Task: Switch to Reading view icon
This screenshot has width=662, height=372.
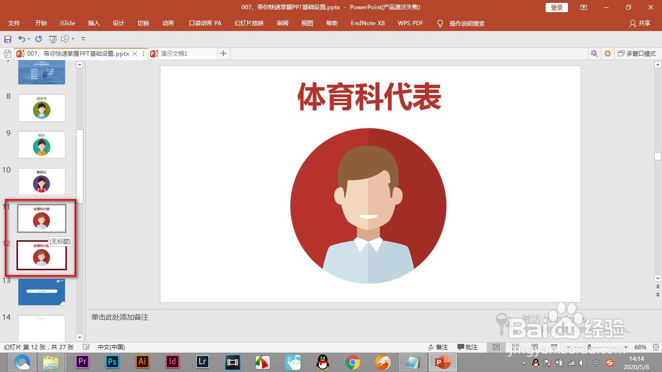Action: [x=534, y=347]
